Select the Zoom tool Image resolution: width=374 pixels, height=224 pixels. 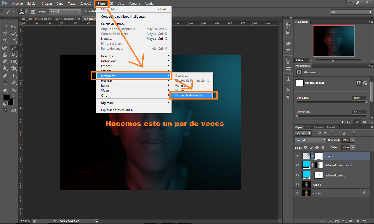click(x=14, y=90)
